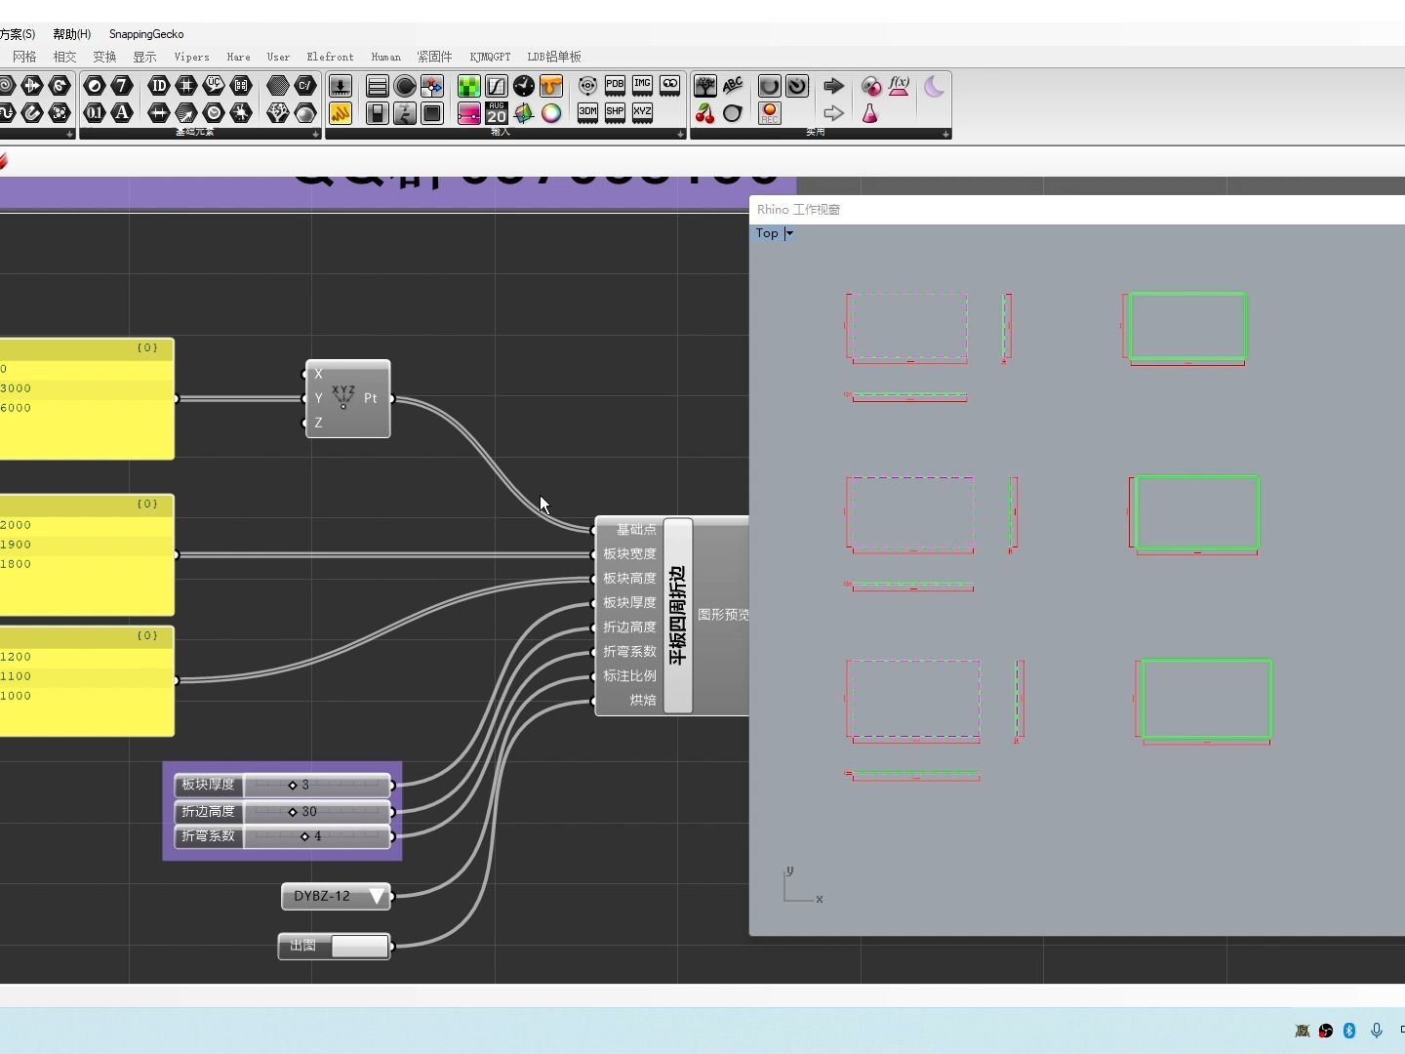The height and width of the screenshot is (1054, 1405).
Task: Pick the Gene Pool pink-sphere icon
Action: tap(871, 86)
